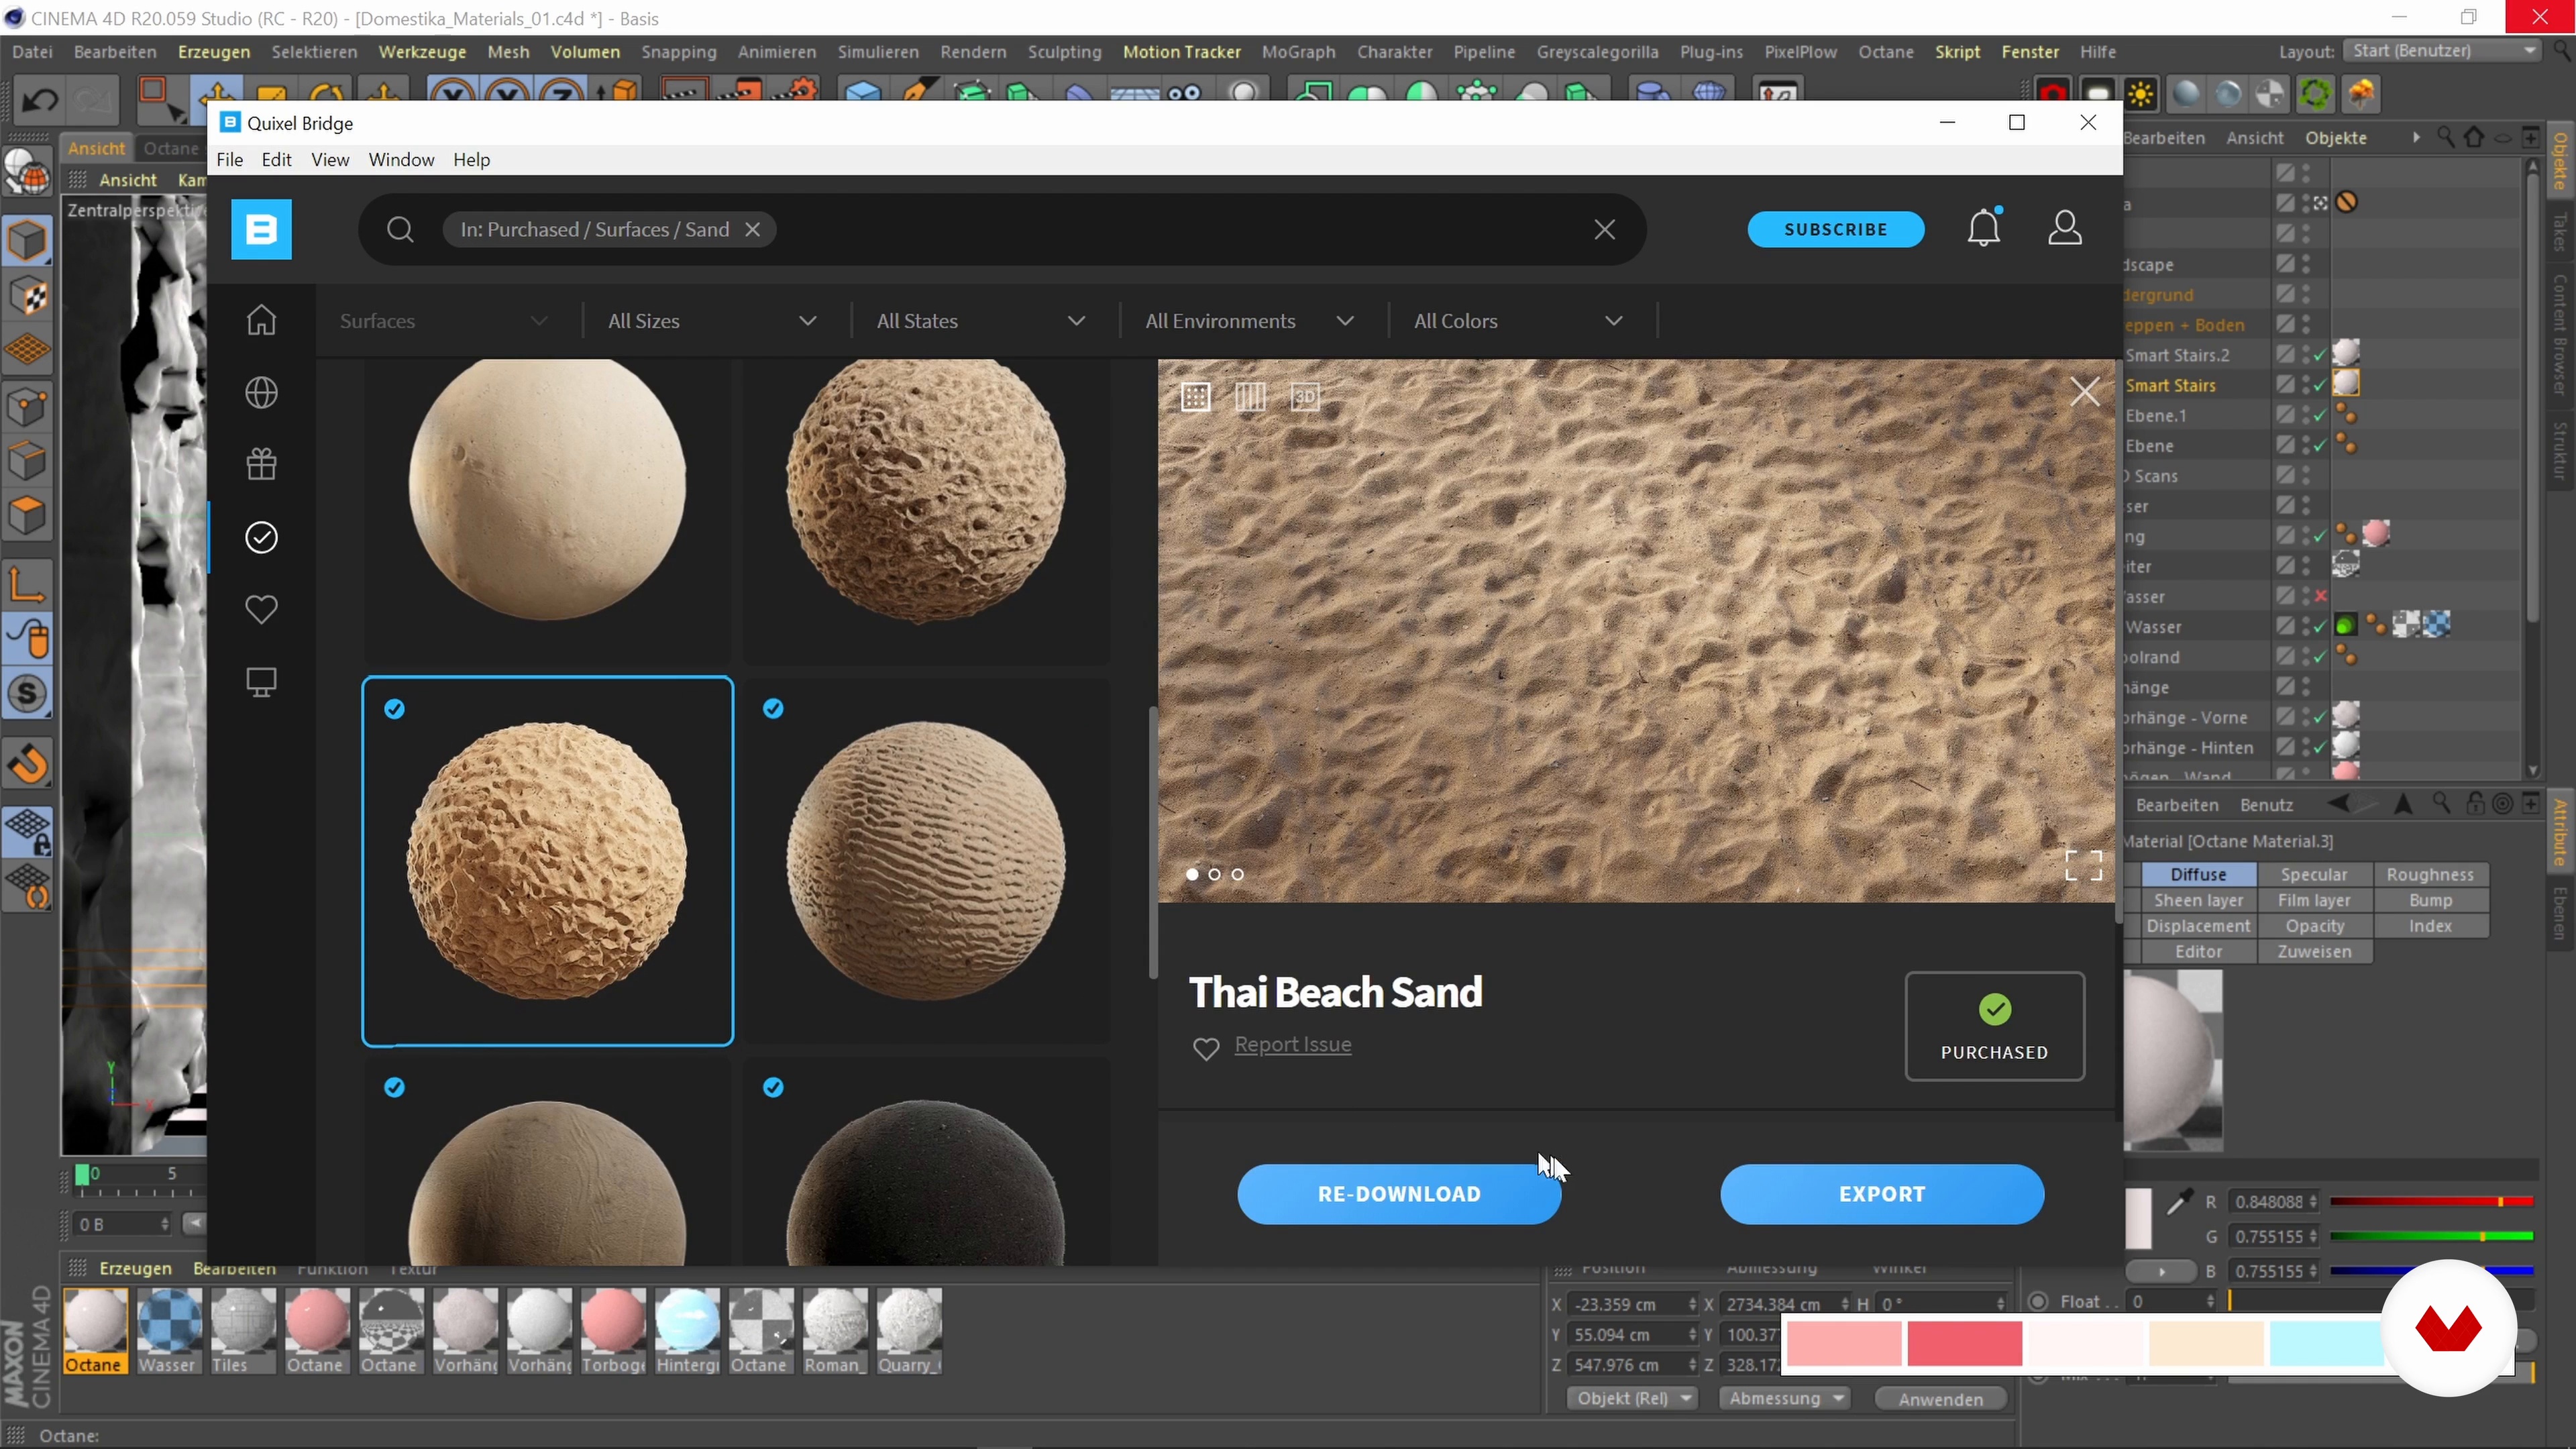Adjust the red R color slider
Image resolution: width=2576 pixels, height=1449 pixels.
[2431, 1201]
